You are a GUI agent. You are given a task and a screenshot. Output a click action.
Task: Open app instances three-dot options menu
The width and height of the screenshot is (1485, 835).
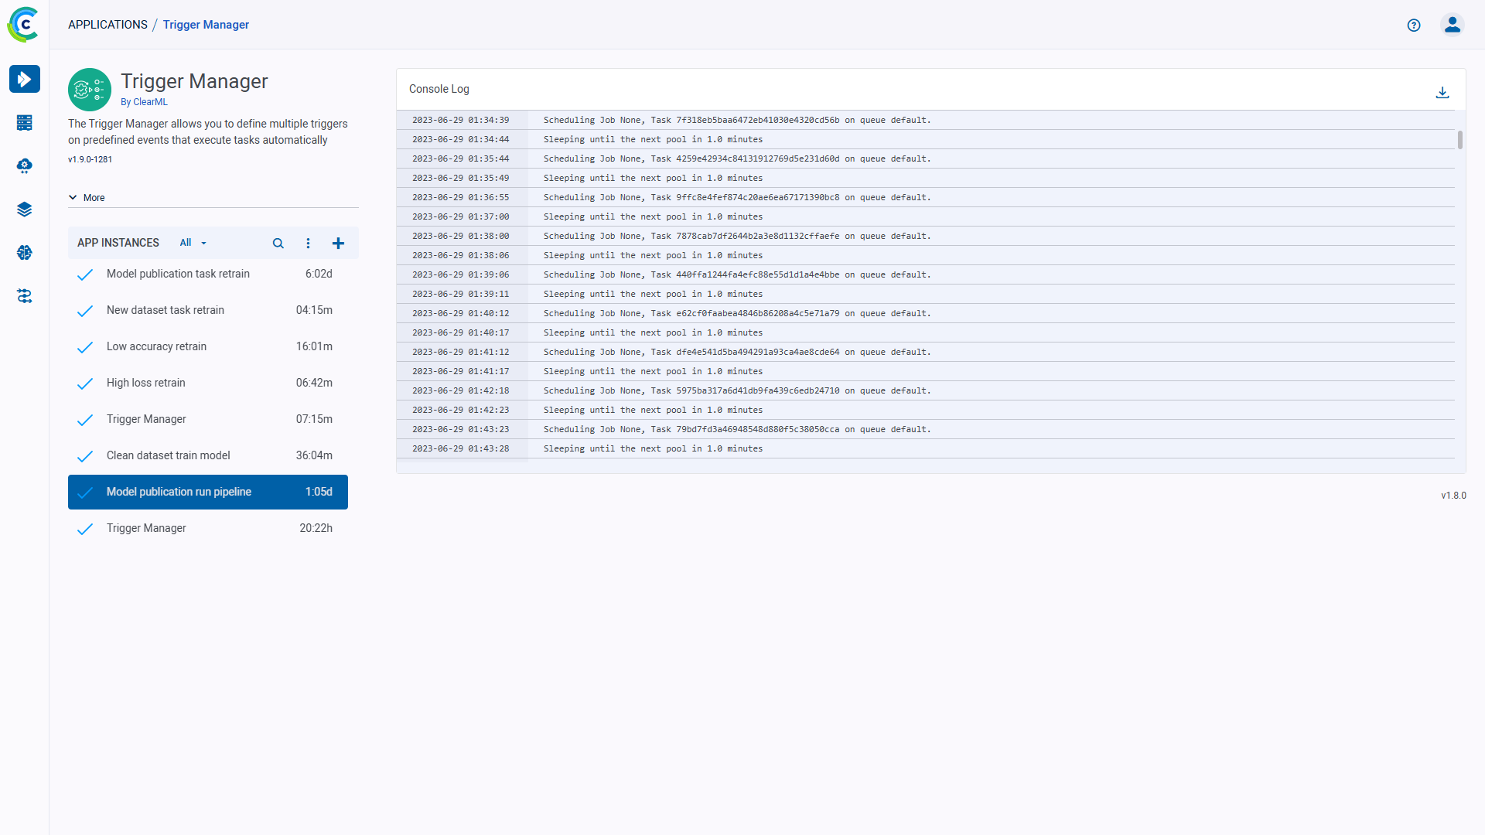pyautogui.click(x=308, y=244)
